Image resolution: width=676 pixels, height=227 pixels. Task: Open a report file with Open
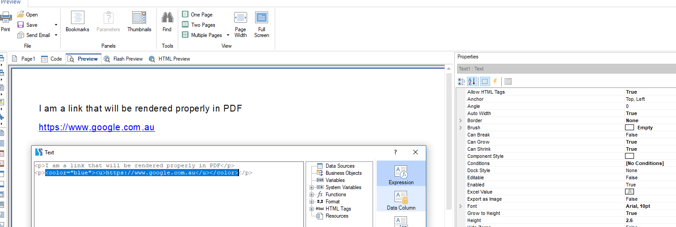[x=28, y=15]
